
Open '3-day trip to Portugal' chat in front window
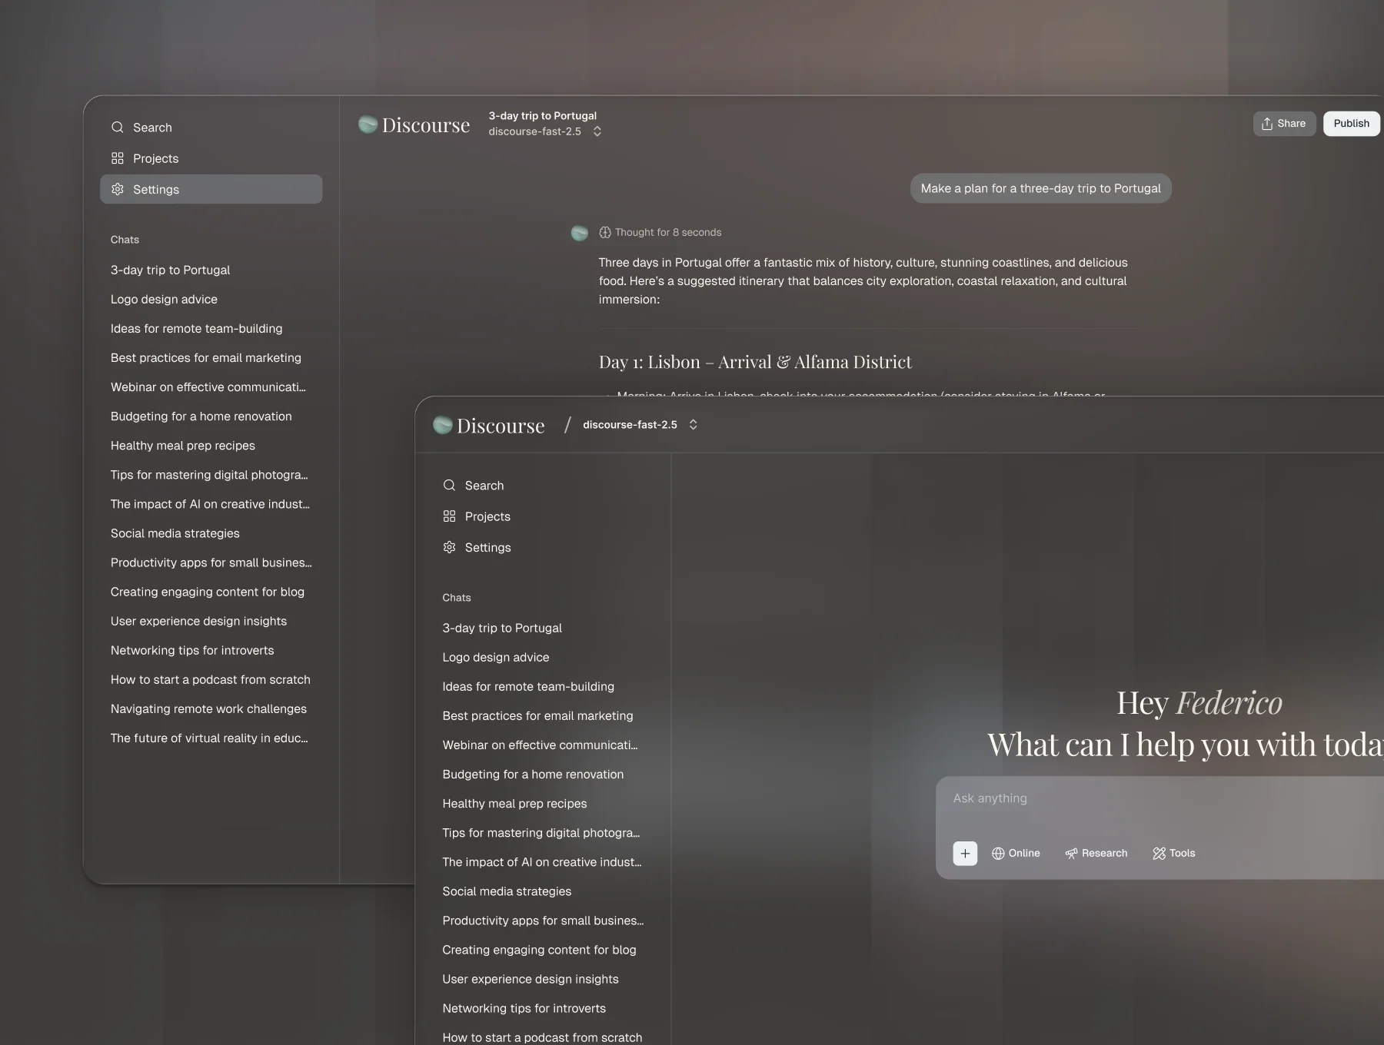[x=502, y=629]
